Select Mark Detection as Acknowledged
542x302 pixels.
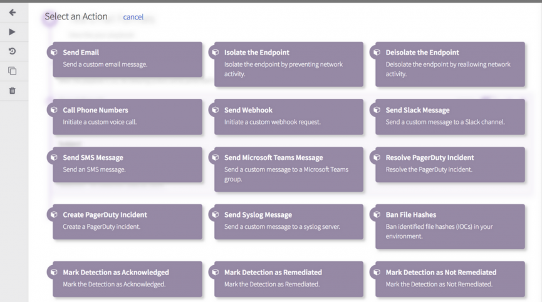coord(127,278)
